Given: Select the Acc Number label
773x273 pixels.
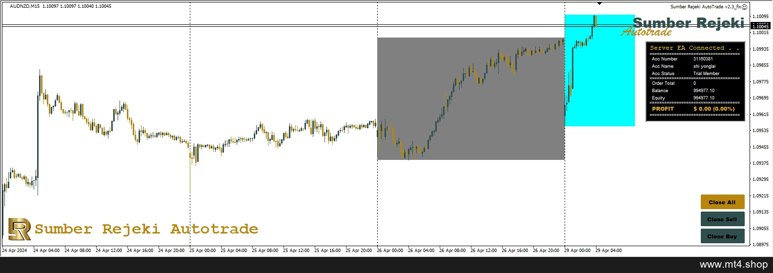Looking at the screenshot, I should [665, 59].
